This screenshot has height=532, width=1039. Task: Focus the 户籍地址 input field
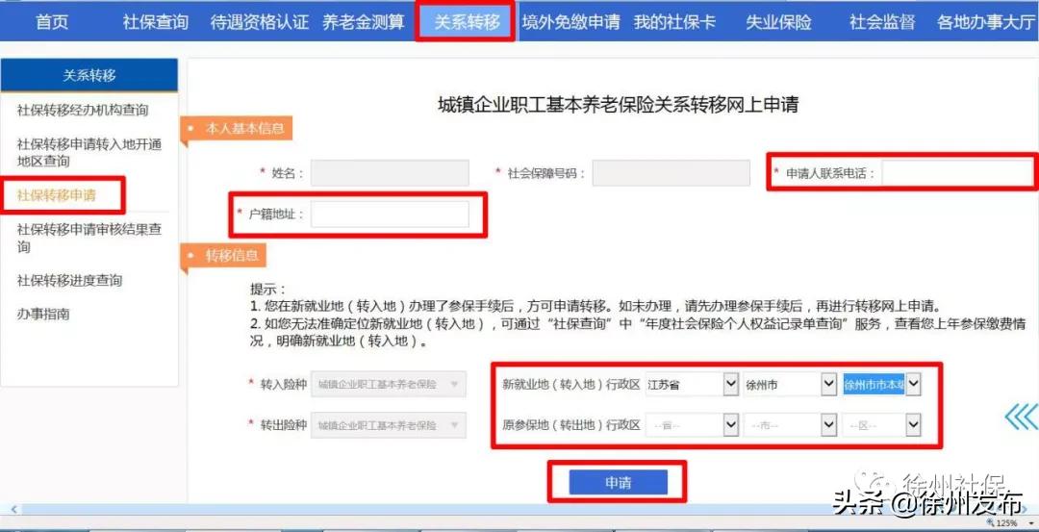(390, 215)
